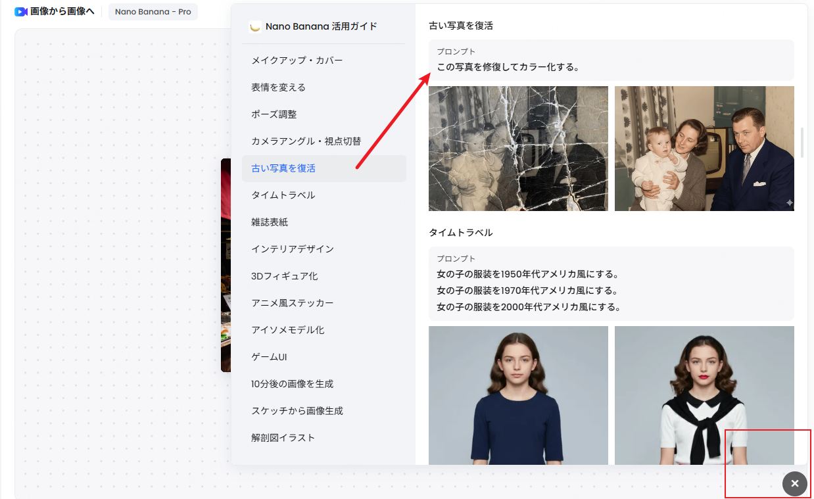Select the Nano Banana - Pro model chip
The width and height of the screenshot is (814, 499).
click(153, 11)
